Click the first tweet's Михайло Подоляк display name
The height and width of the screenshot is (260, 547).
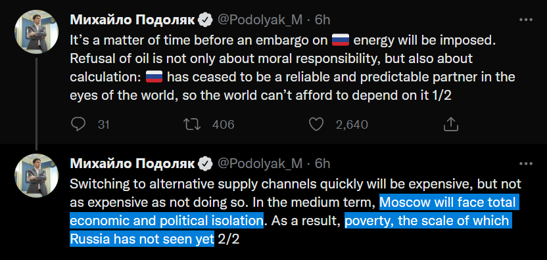[x=132, y=20]
